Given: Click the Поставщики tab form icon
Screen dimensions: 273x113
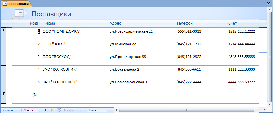Looking at the screenshot, I should [x=5, y=4].
